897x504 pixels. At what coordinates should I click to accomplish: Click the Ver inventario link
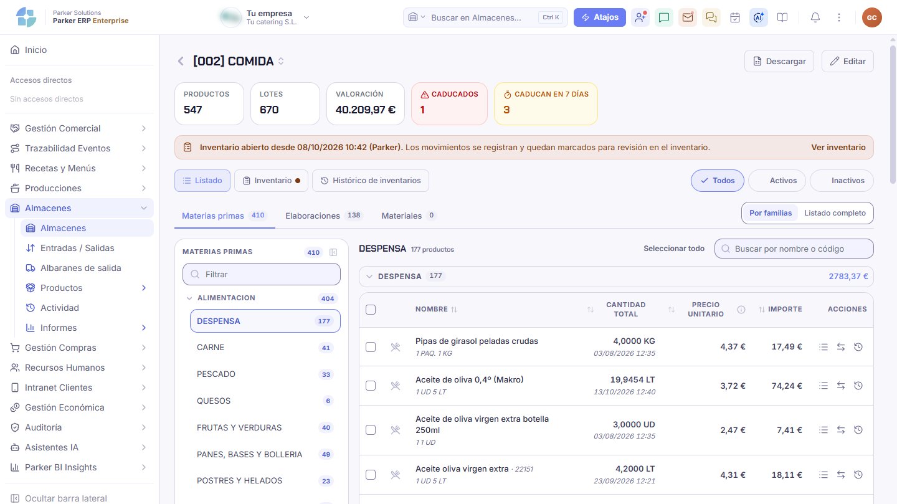tap(838, 148)
